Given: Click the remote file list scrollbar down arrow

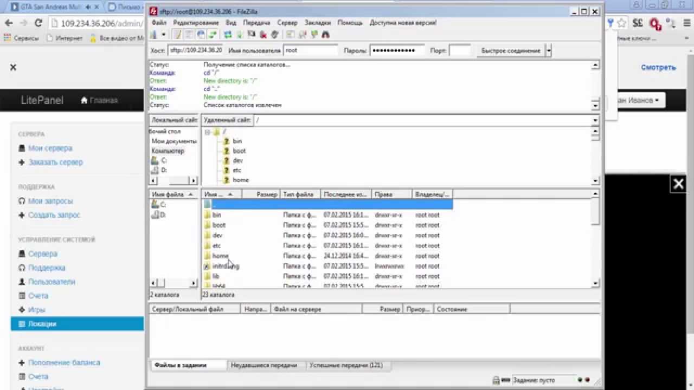Looking at the screenshot, I should (595, 283).
